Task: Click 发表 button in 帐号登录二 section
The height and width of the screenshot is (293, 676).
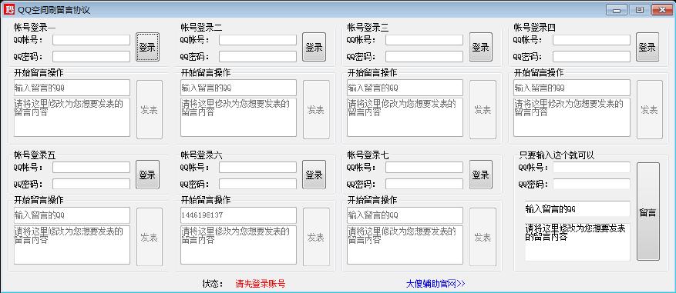Action: click(x=316, y=110)
